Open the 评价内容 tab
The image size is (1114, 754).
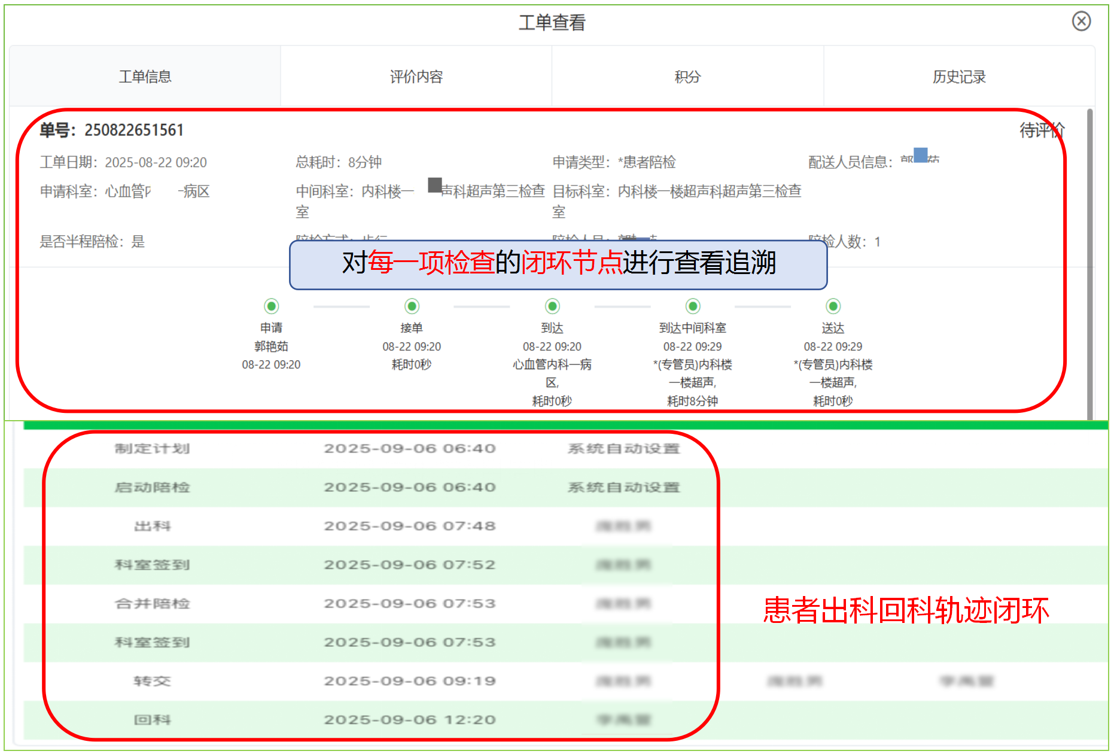click(x=416, y=77)
